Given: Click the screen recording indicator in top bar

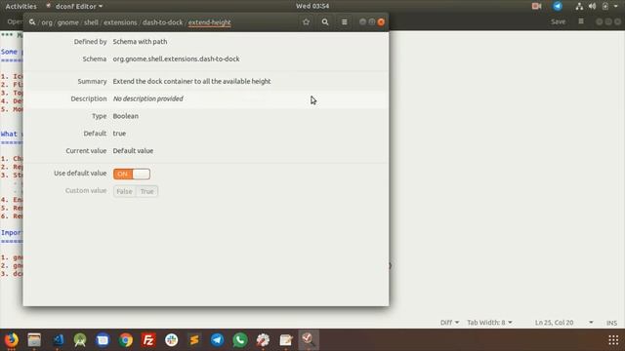Looking at the screenshot, I should click(536, 6).
